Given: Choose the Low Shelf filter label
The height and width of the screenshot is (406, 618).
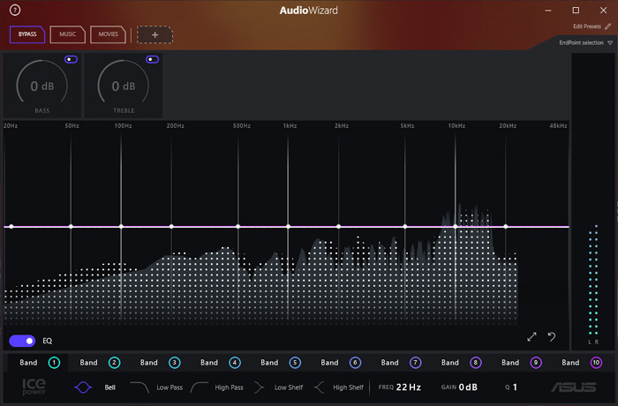Looking at the screenshot, I should pyautogui.click(x=289, y=387).
